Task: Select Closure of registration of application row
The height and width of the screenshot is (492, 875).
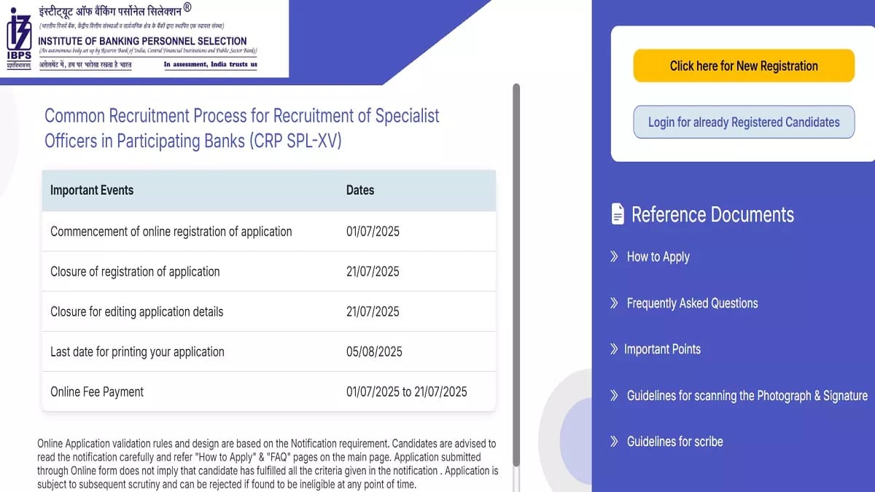Action: pos(269,272)
